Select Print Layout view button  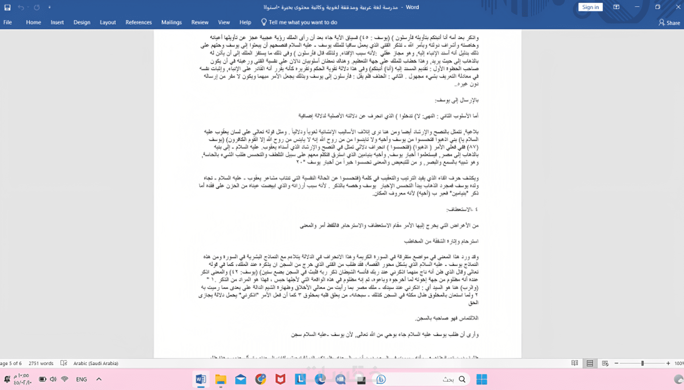590,363
